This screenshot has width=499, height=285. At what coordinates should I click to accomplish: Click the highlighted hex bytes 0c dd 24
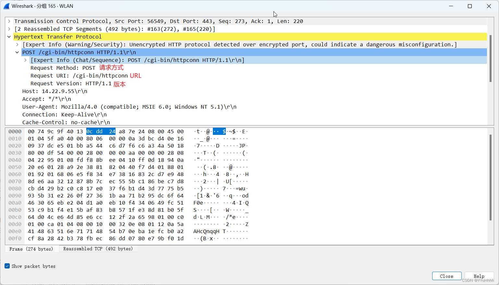(x=101, y=131)
